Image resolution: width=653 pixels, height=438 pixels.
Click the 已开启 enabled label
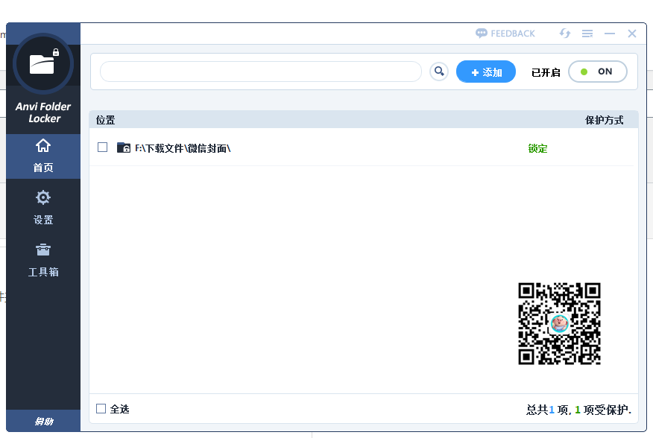pyautogui.click(x=546, y=72)
